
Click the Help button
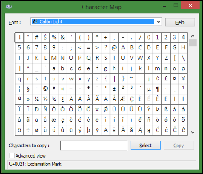coord(180,22)
